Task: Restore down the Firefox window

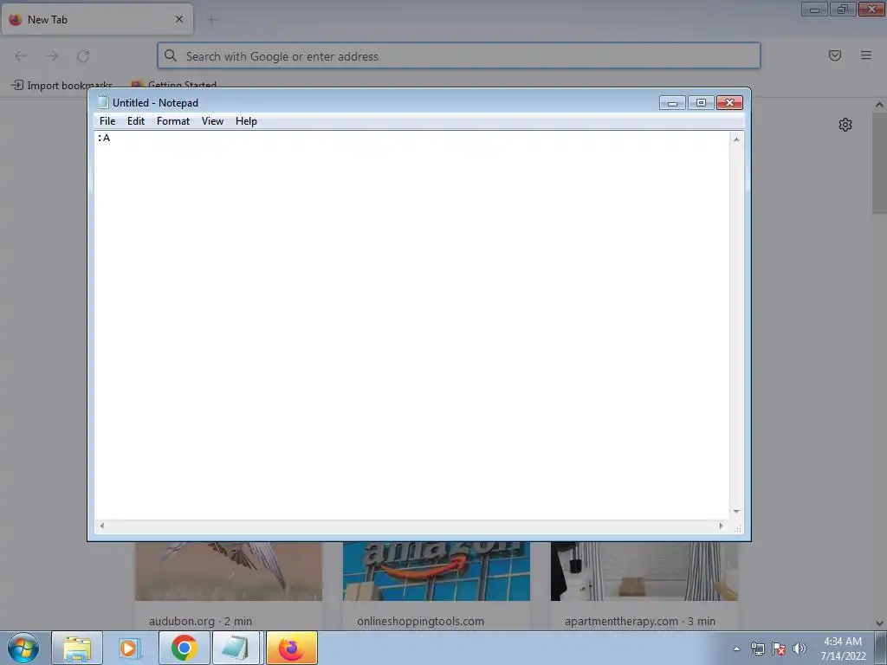Action: (x=843, y=9)
